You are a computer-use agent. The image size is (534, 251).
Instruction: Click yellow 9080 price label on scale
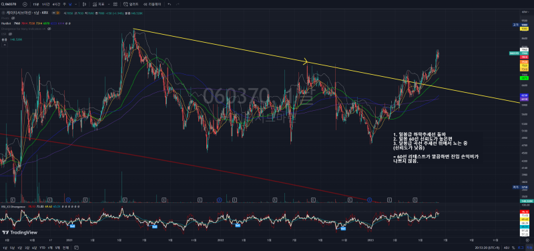525,29
